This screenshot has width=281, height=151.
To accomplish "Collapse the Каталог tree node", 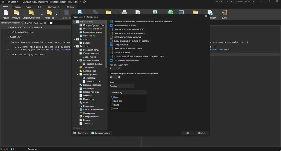I will (74, 39).
